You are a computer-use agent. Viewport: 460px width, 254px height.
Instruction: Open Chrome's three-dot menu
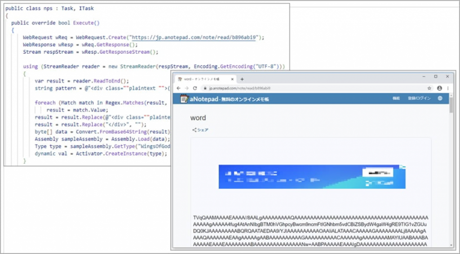pyautogui.click(x=447, y=88)
